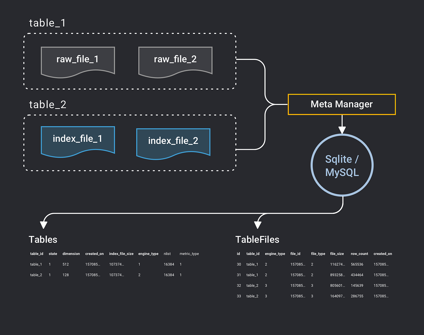424x335 pixels.
Task: Open the index_file_1 file icon
Action: click(78, 140)
